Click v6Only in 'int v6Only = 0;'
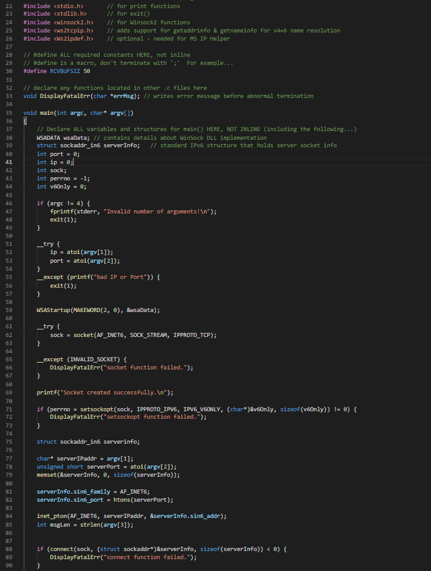 click(x=60, y=187)
